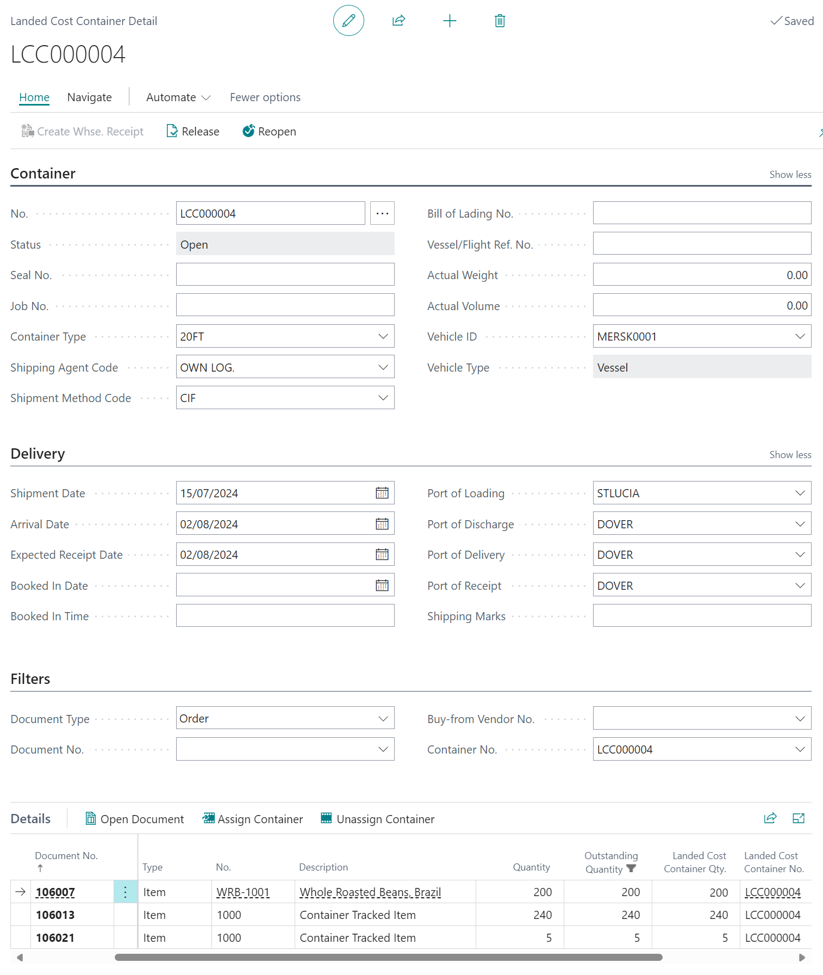Click the pencil edit icon

pyautogui.click(x=348, y=21)
